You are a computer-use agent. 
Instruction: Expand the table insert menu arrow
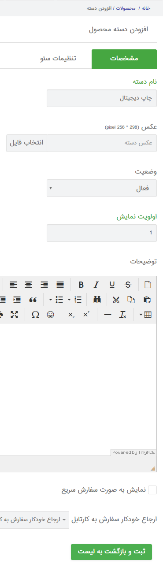[x=141, y=315]
